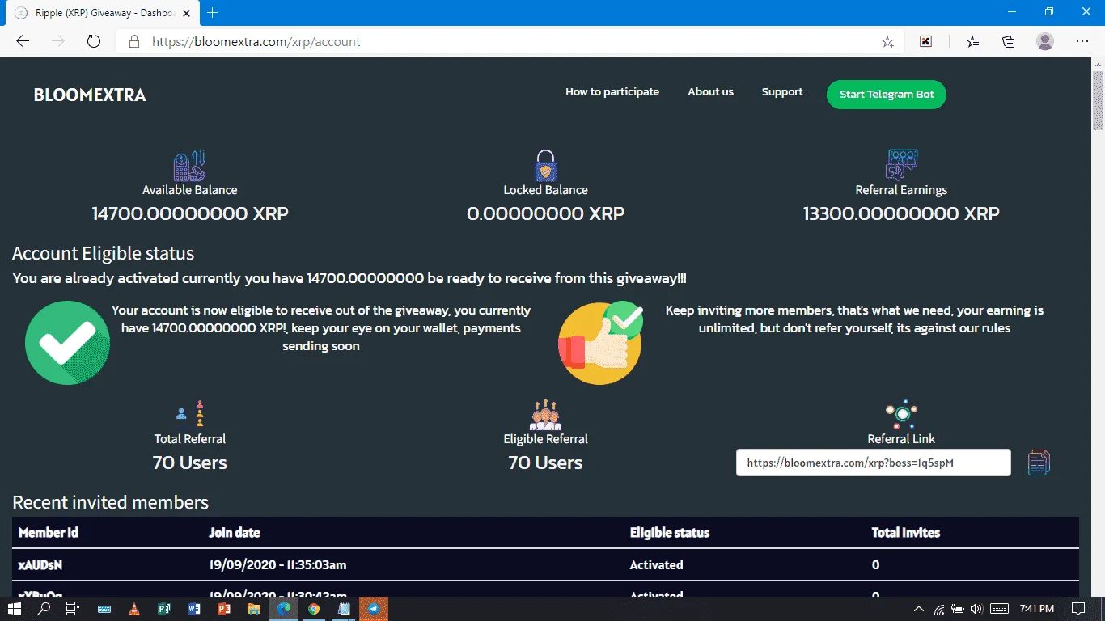
Task: Click the Available Balance icon
Action: [190, 166]
